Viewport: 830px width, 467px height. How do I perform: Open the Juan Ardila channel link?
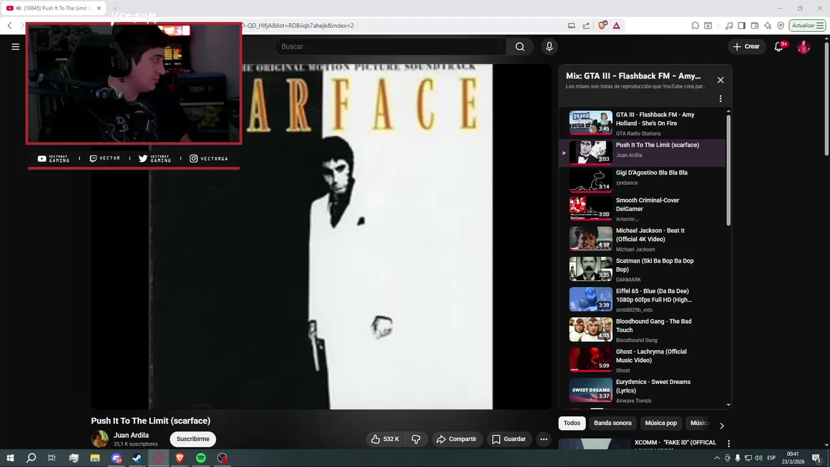tap(131, 435)
